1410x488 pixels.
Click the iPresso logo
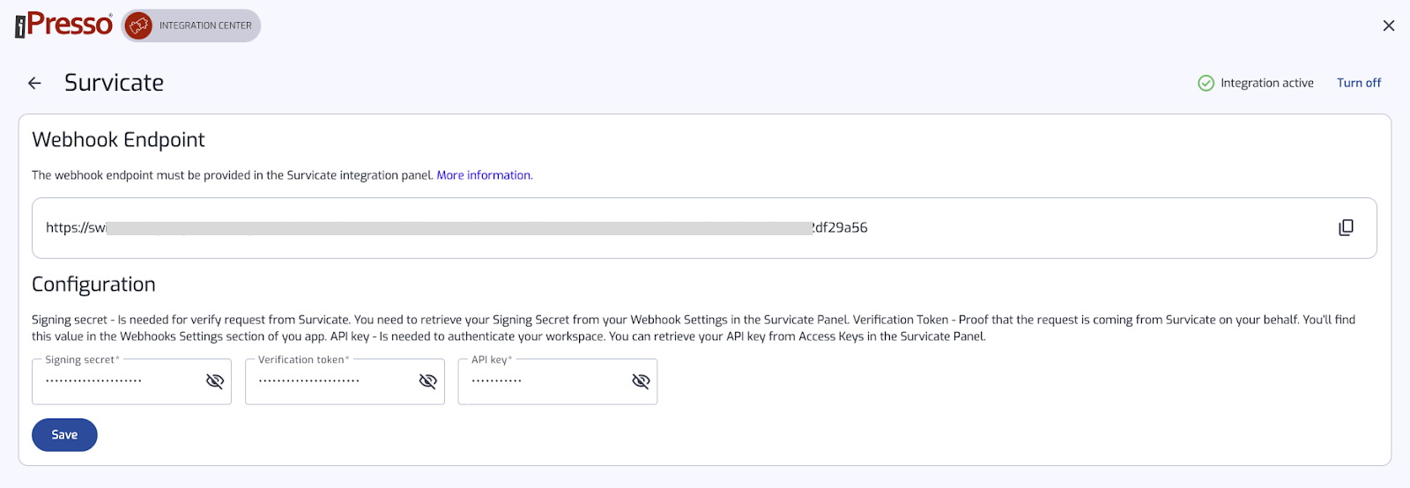63,25
